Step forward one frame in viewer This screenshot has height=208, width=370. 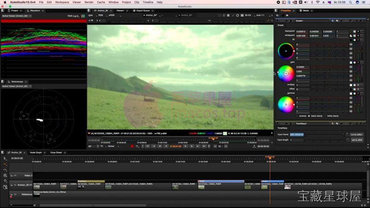tap(191, 146)
